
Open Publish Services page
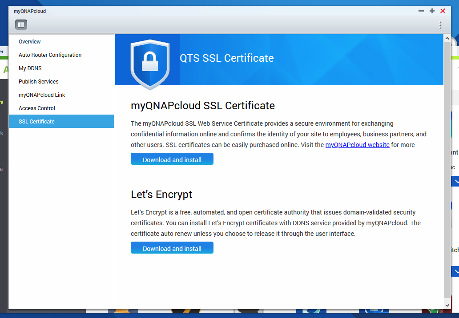[x=39, y=82]
